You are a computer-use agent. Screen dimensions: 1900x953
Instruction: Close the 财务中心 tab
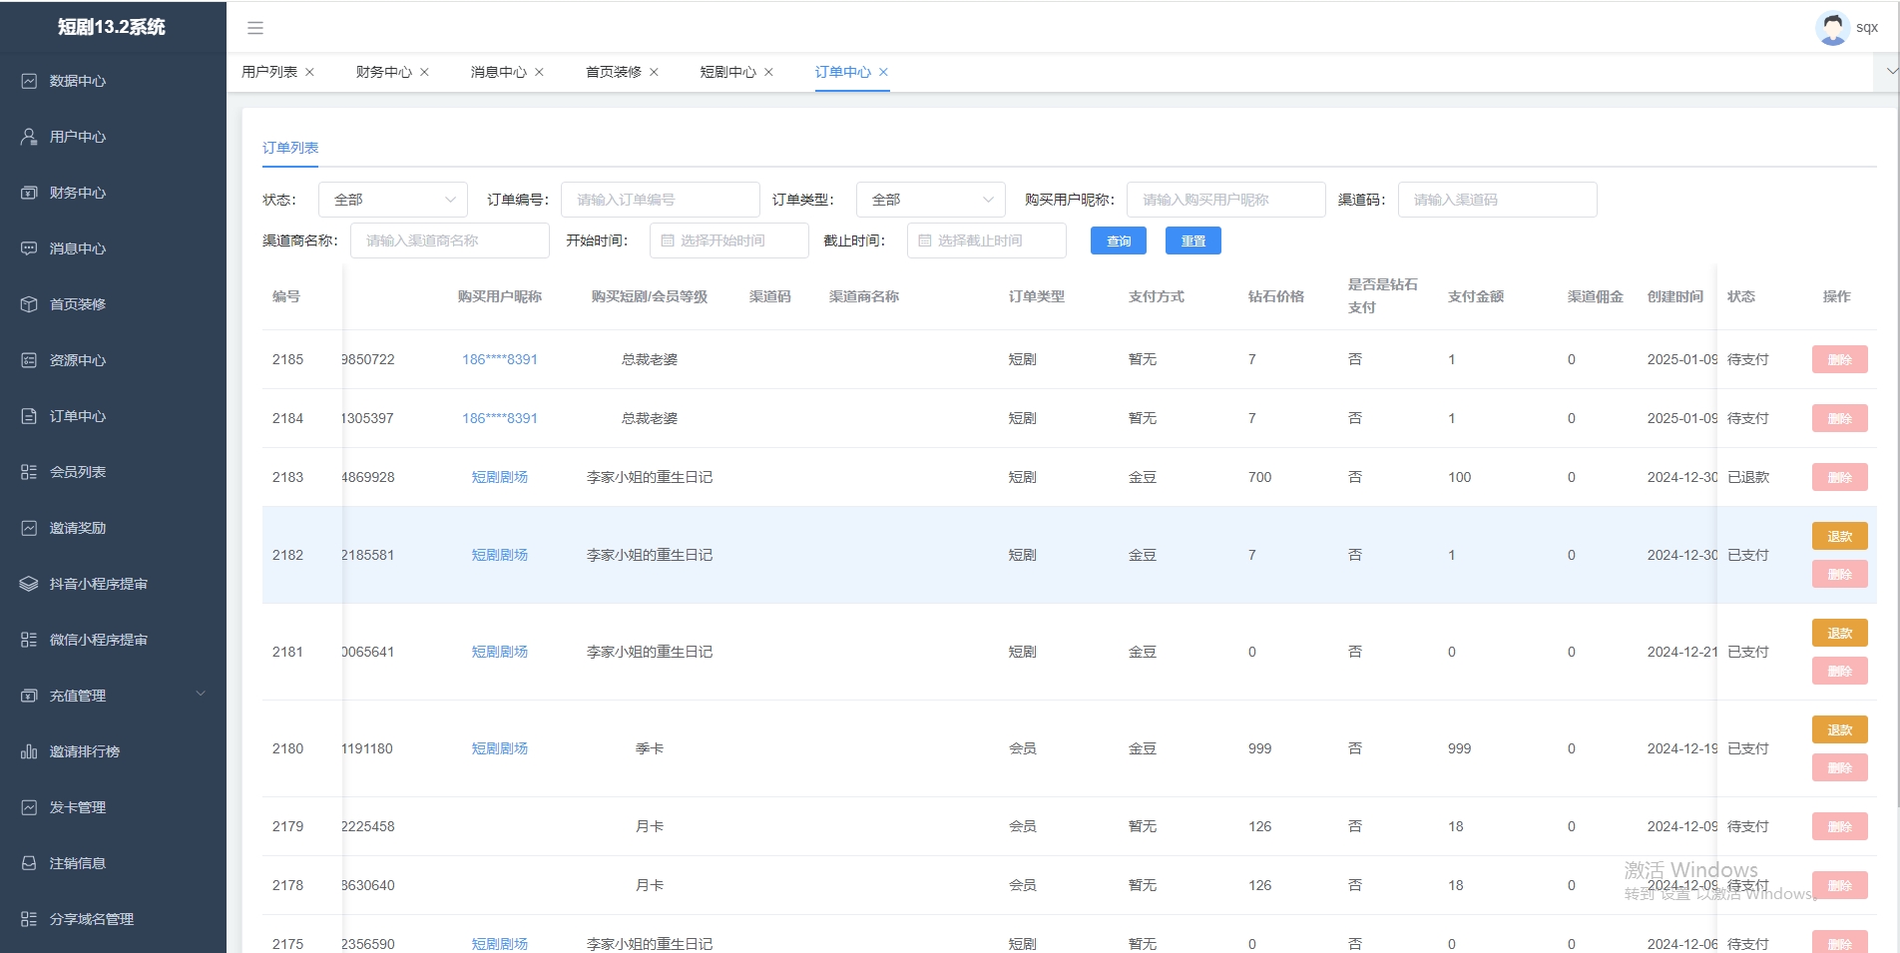[x=425, y=72]
